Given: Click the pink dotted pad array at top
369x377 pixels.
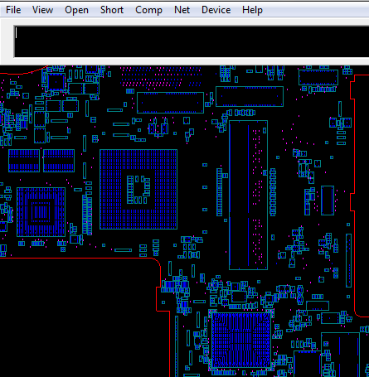Looking at the screenshot, I should coord(162,76).
